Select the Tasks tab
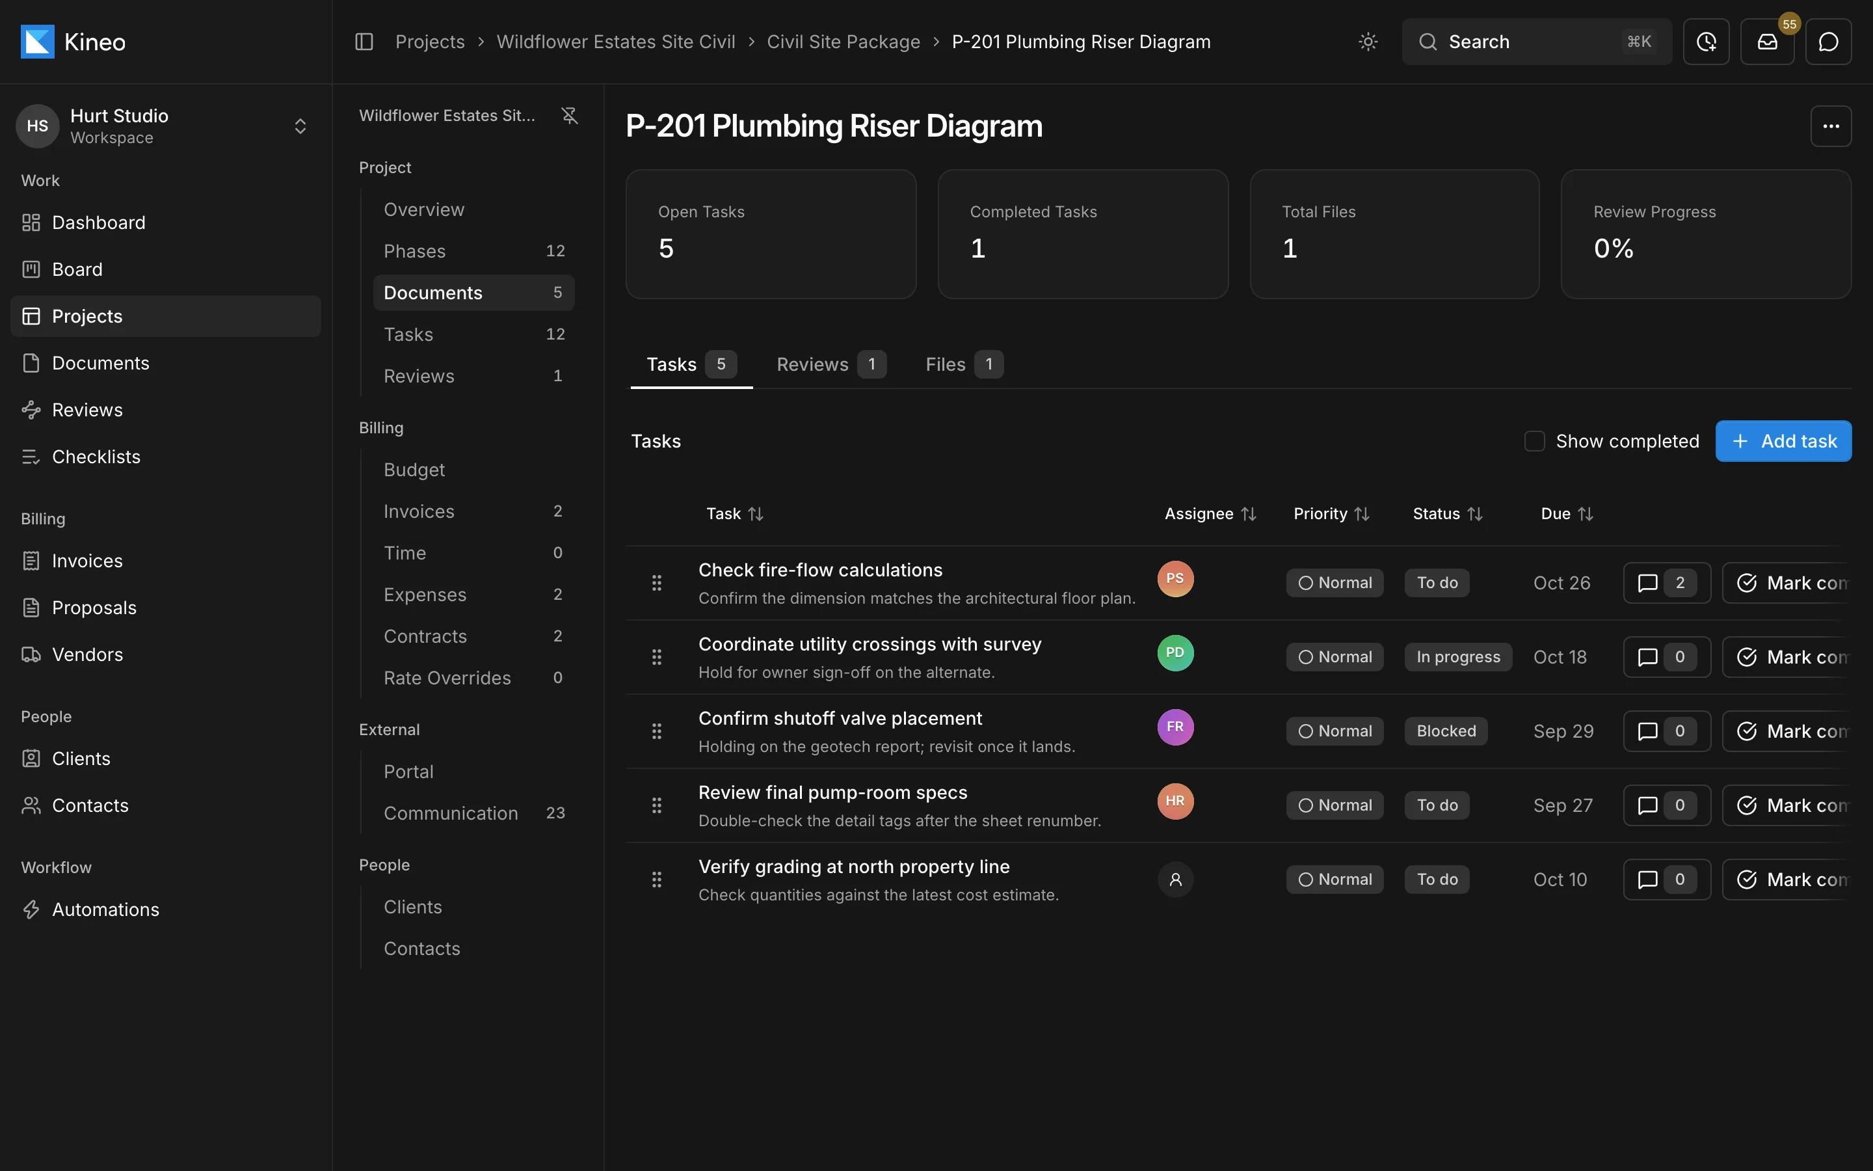The image size is (1873, 1171). tap(691, 365)
